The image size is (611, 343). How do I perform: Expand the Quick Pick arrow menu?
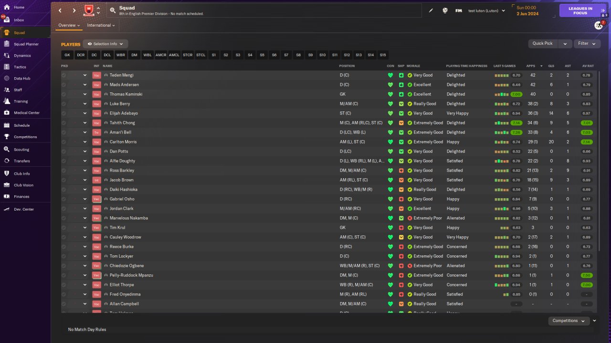coord(565,43)
